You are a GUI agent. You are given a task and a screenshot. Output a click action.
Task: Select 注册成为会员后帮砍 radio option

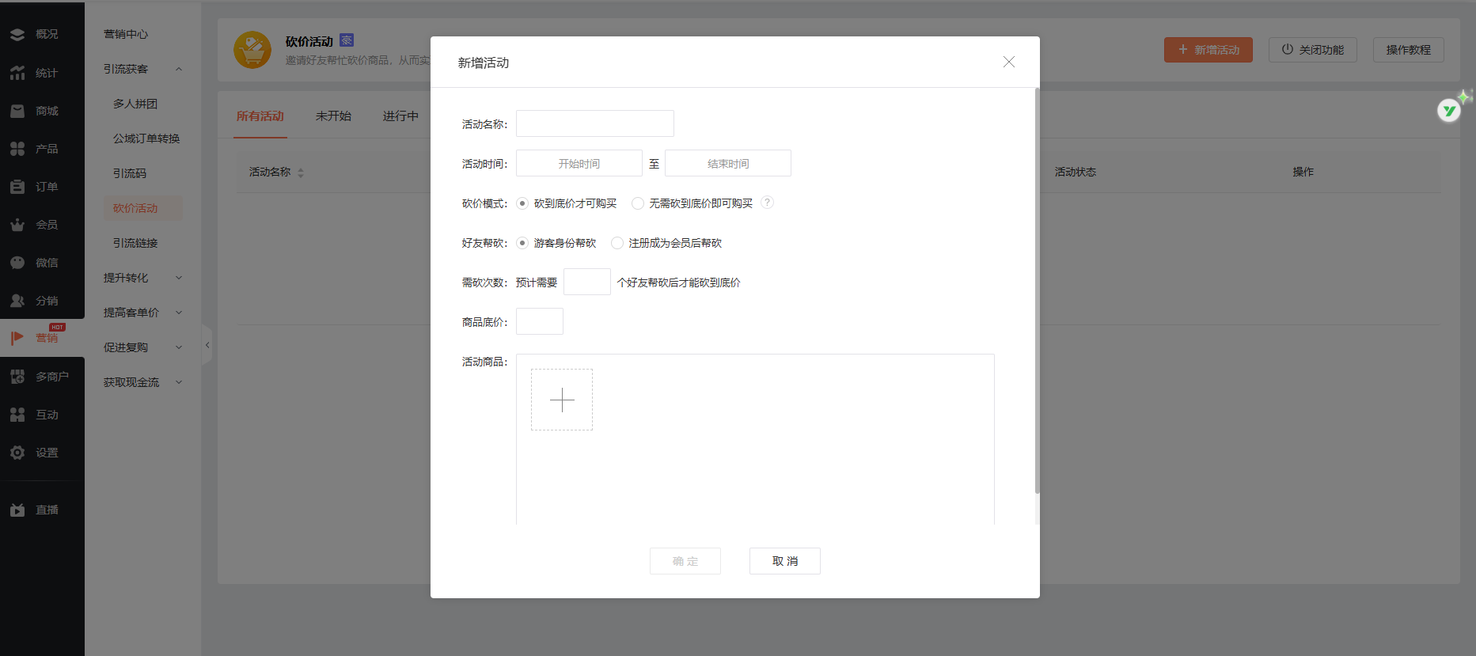(x=617, y=243)
